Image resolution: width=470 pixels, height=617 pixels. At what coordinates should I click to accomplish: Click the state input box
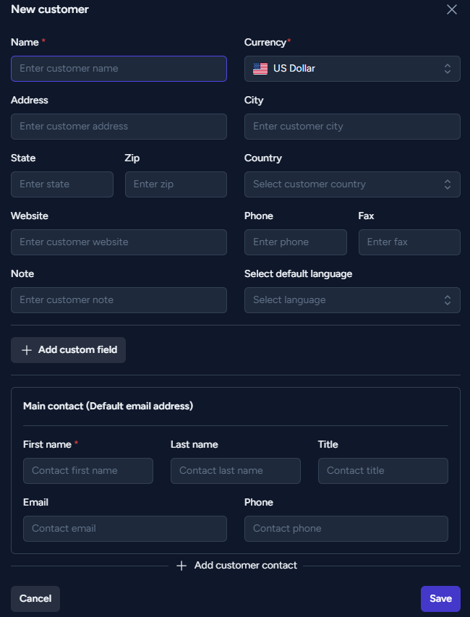pos(62,184)
